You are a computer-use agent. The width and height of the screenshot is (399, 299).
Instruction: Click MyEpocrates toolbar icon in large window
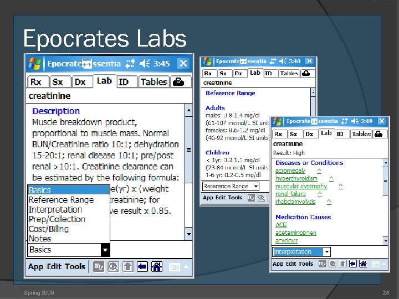click(x=99, y=267)
